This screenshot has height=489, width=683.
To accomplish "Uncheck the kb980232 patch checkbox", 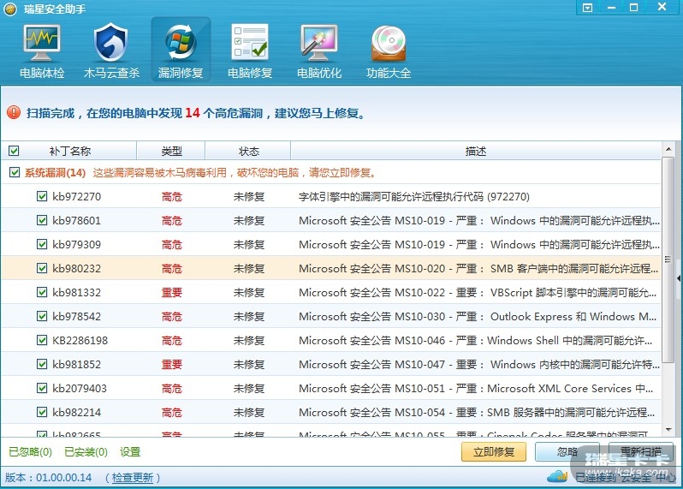I will (42, 268).
